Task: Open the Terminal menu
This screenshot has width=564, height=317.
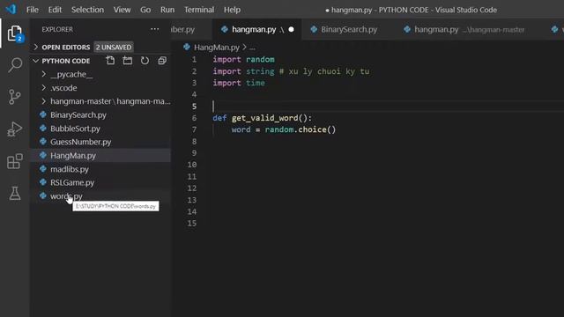Action: (x=199, y=10)
